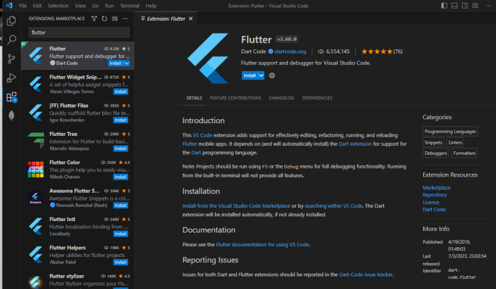The height and width of the screenshot is (289, 496).
Task: Click the Debuggers category tag
Action: pos(436,153)
